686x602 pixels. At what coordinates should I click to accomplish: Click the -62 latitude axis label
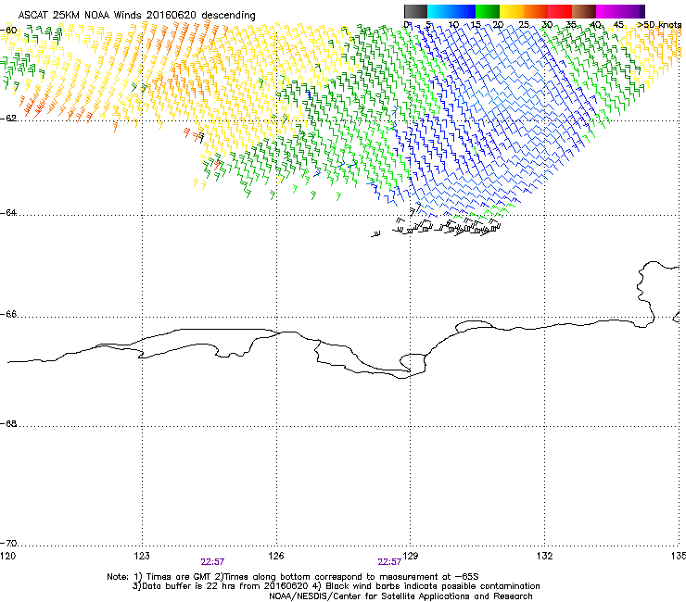(x=8, y=119)
